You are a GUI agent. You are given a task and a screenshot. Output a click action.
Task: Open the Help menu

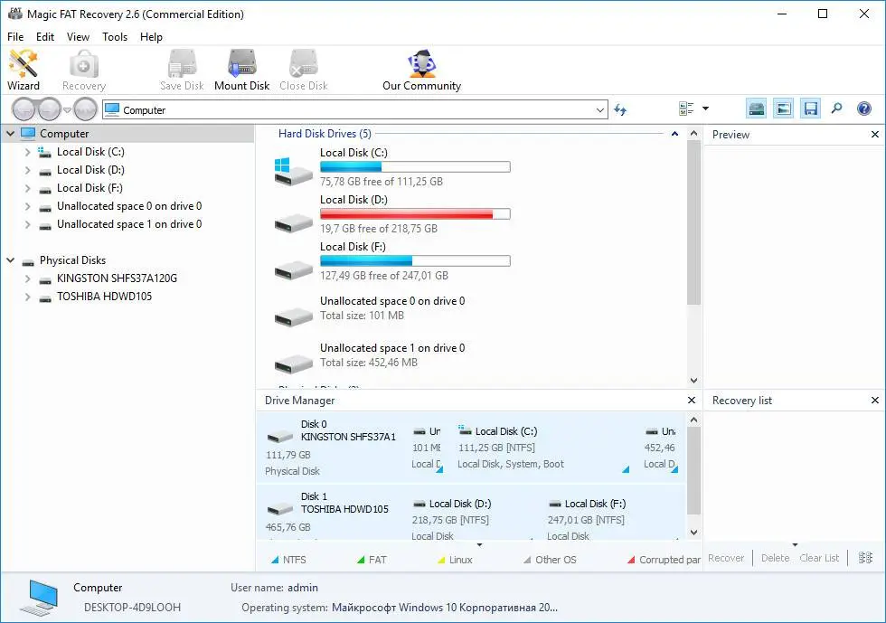pos(151,37)
